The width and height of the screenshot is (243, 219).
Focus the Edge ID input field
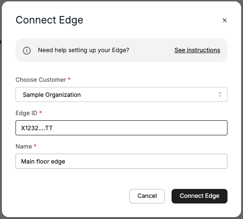point(121,128)
